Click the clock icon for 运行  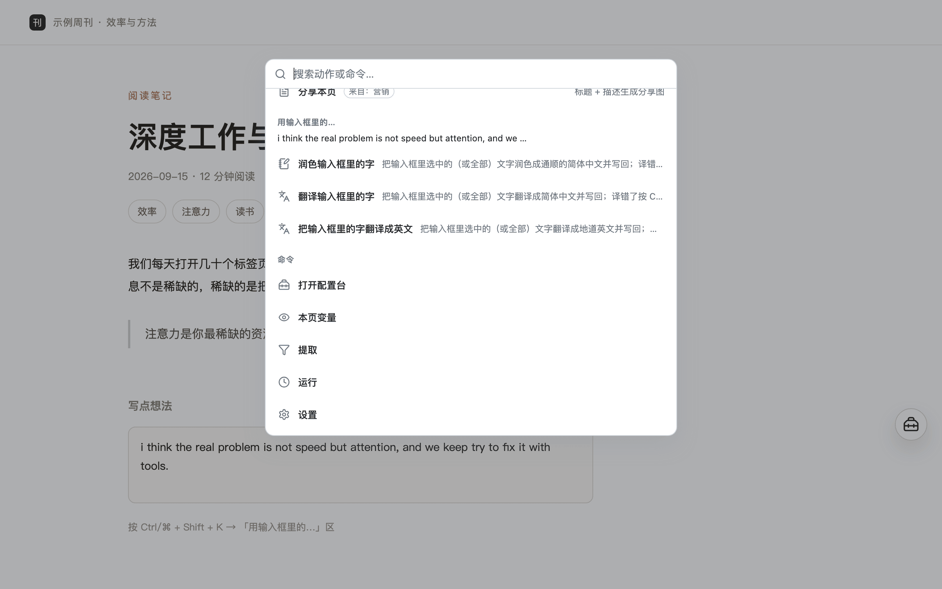(x=284, y=382)
